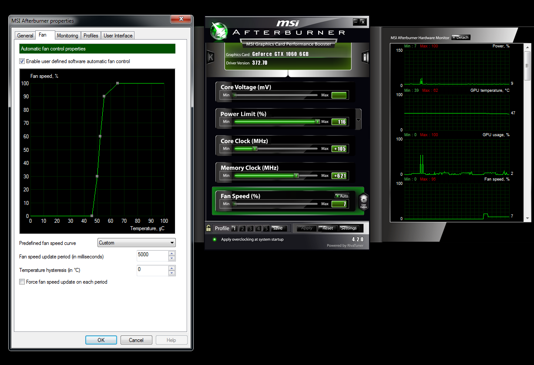The height and width of the screenshot is (365, 534).
Task: Click the Hardware Monitor scrollbar thumb
Action: [528, 66]
